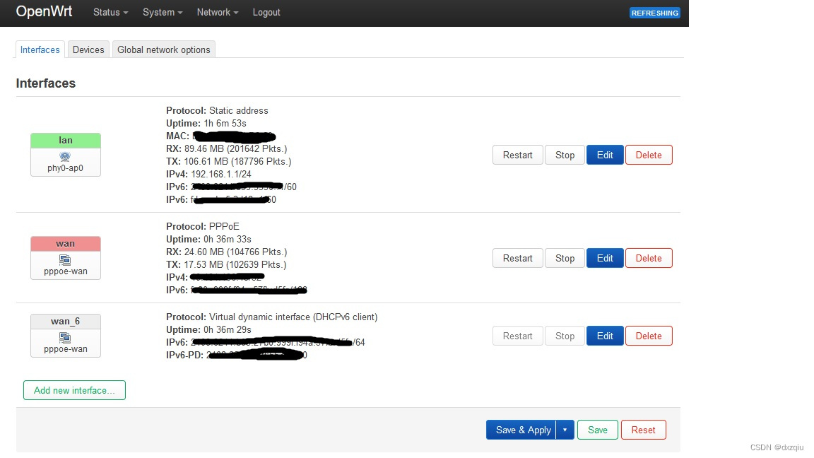The height and width of the screenshot is (458, 814).
Task: Click the Protocol PPPoE line
Action: tap(203, 226)
